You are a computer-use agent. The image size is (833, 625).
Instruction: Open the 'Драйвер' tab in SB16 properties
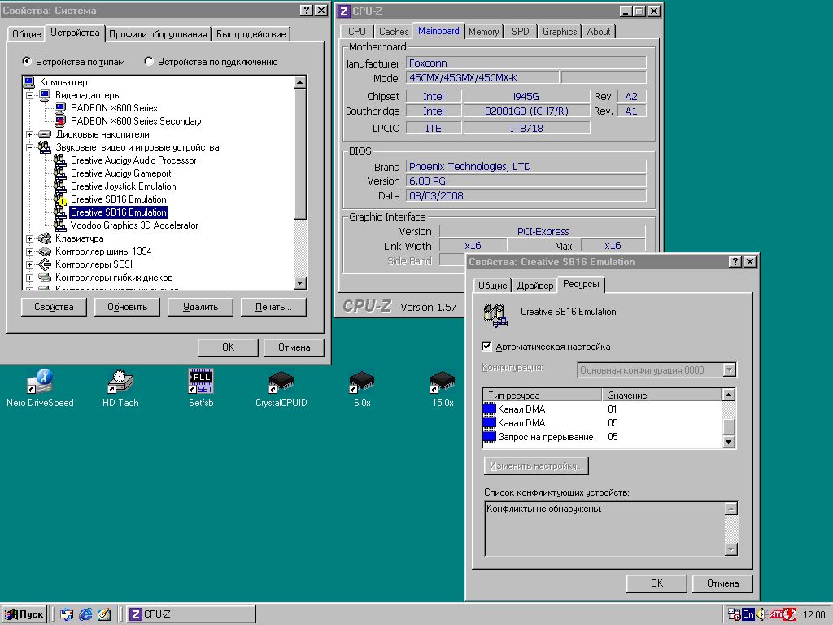click(534, 286)
